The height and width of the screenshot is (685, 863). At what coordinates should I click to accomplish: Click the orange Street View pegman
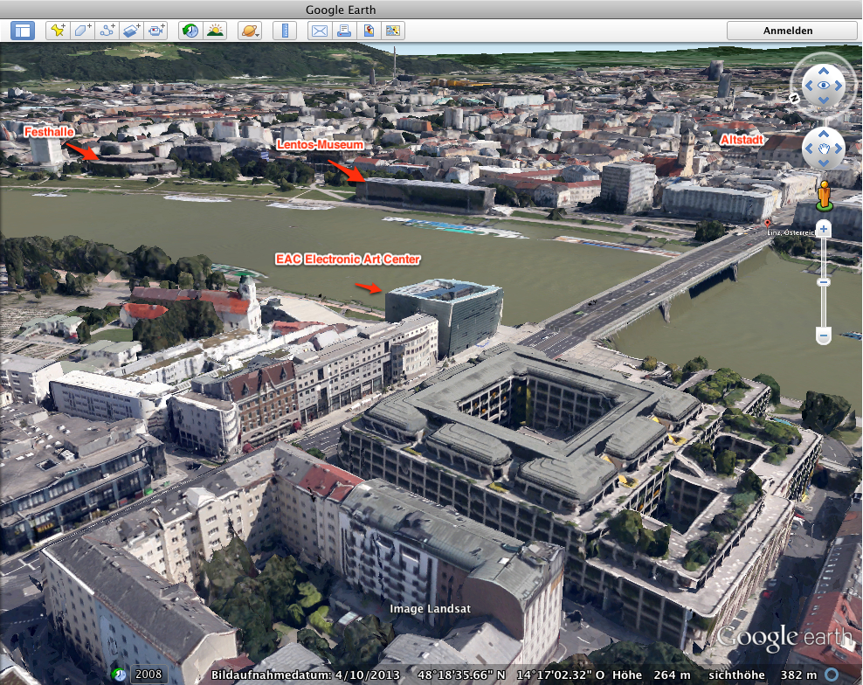(x=824, y=196)
